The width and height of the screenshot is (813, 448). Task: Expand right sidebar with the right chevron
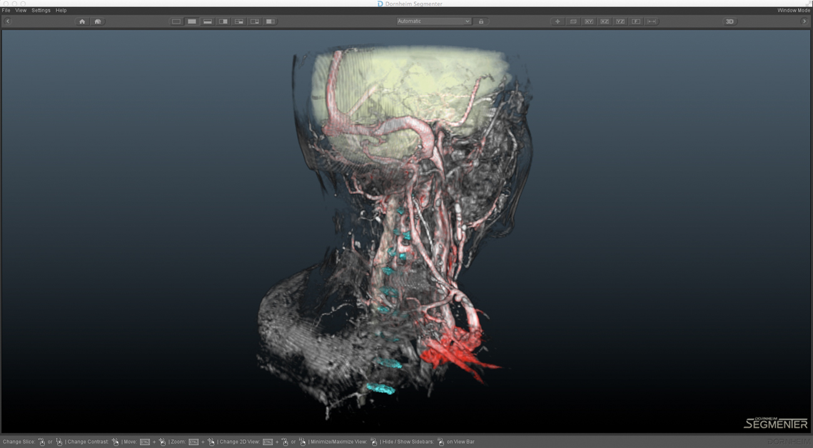[804, 21]
